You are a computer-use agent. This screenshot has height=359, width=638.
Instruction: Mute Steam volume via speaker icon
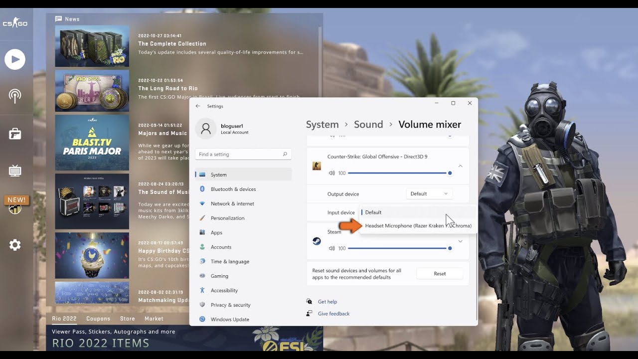[x=332, y=248]
